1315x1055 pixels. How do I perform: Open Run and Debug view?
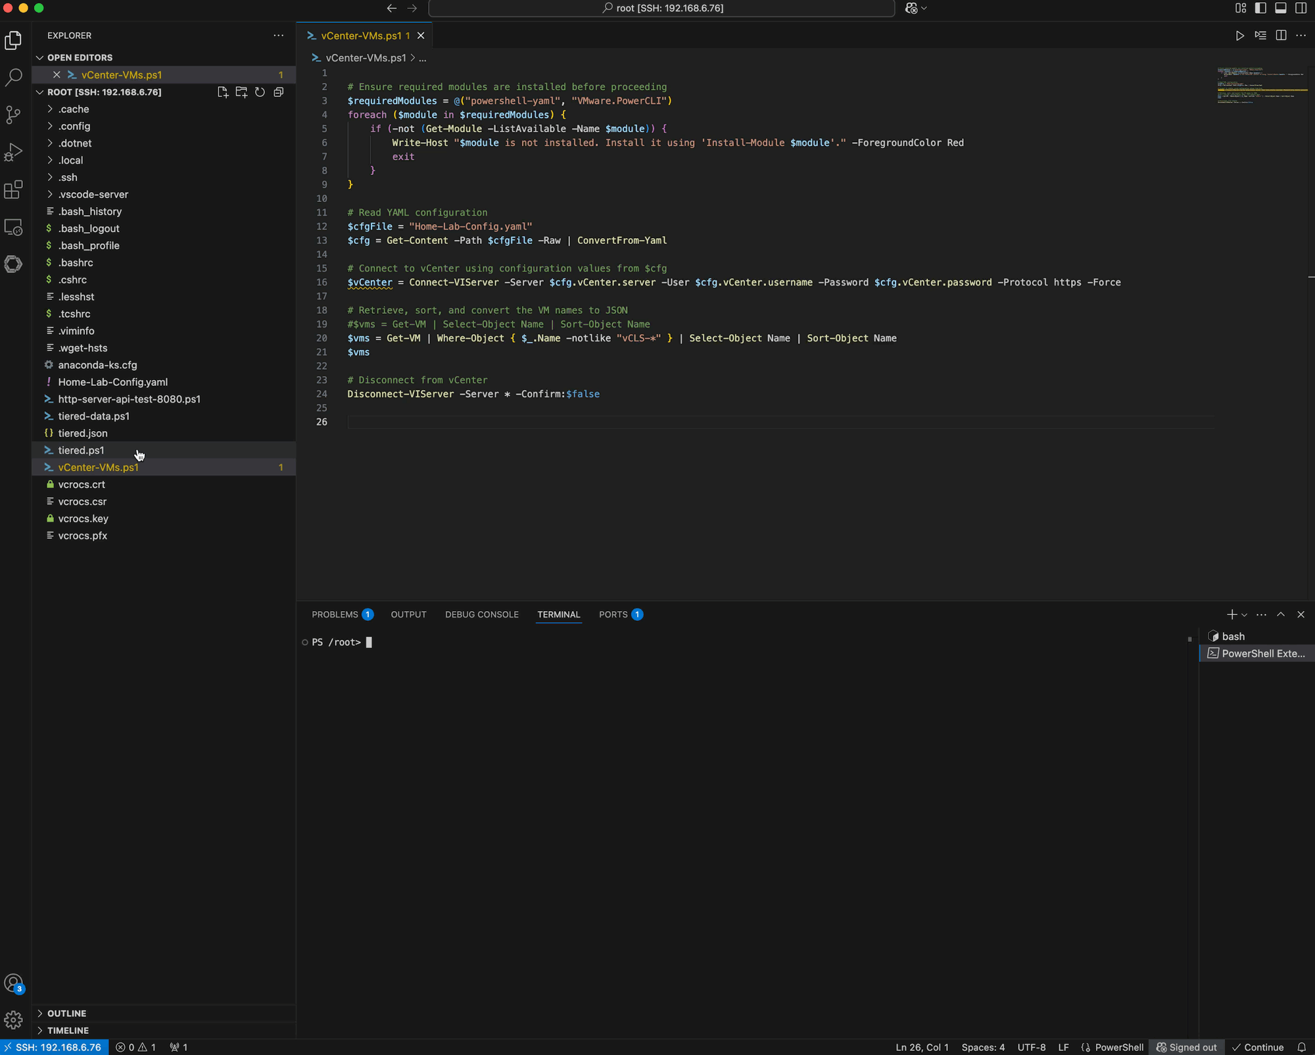click(x=13, y=153)
